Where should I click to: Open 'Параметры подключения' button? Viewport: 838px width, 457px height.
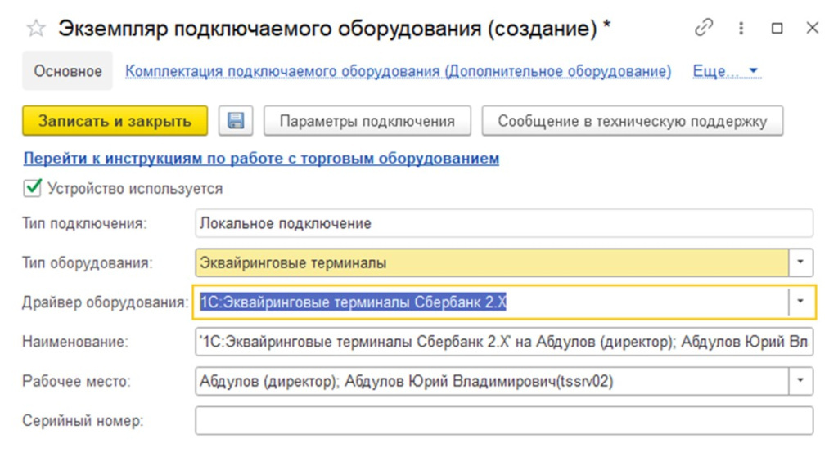click(367, 121)
